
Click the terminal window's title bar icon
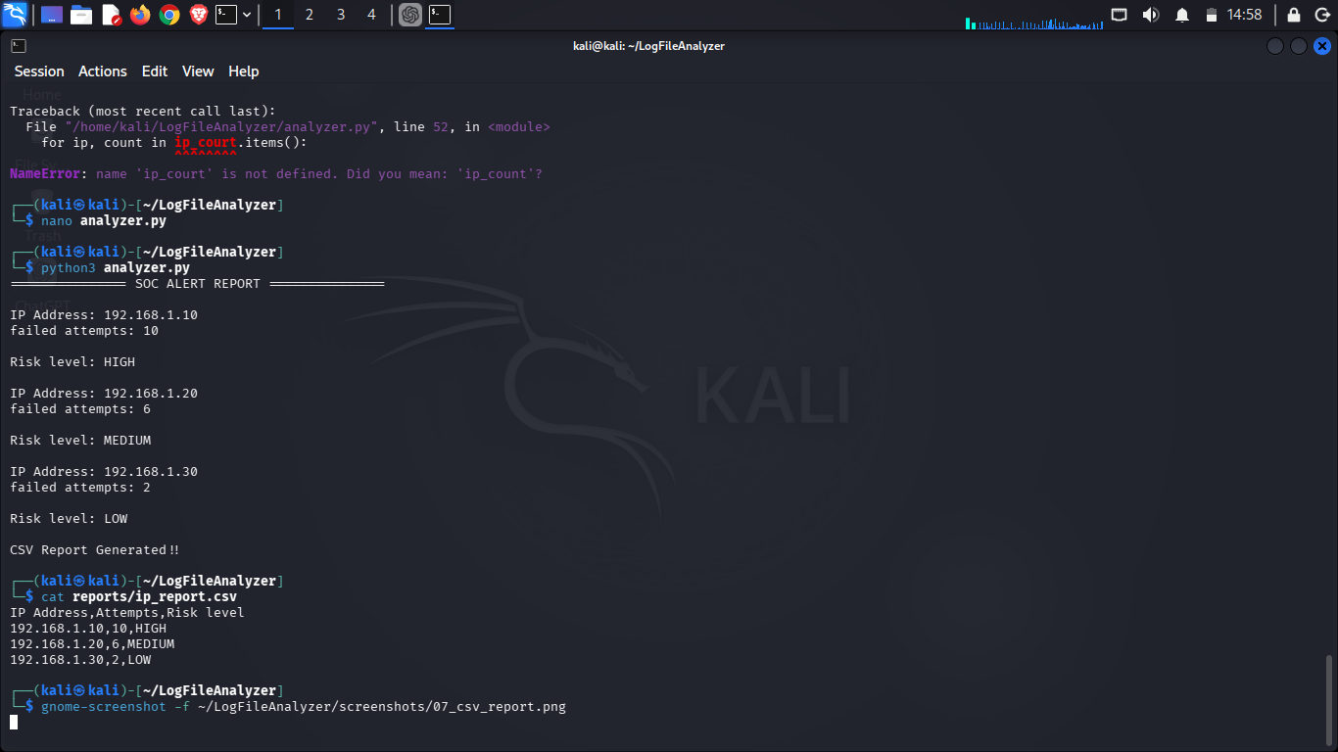(19, 45)
